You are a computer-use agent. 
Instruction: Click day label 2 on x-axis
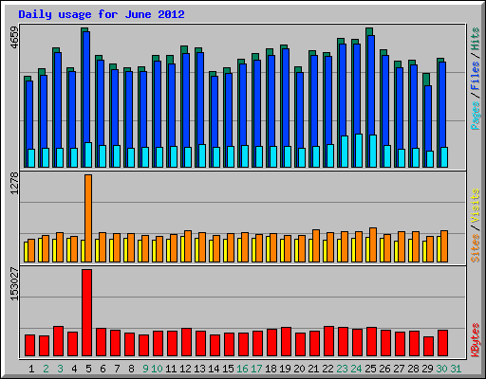coord(46,369)
